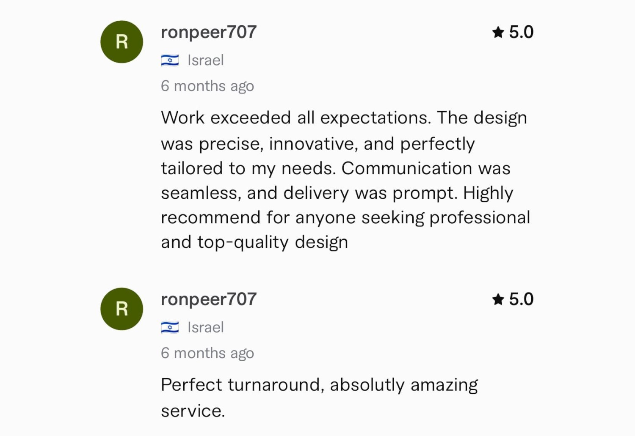Click the star icon on the top review
Screen dimensions: 635x436
pyautogui.click(x=498, y=32)
